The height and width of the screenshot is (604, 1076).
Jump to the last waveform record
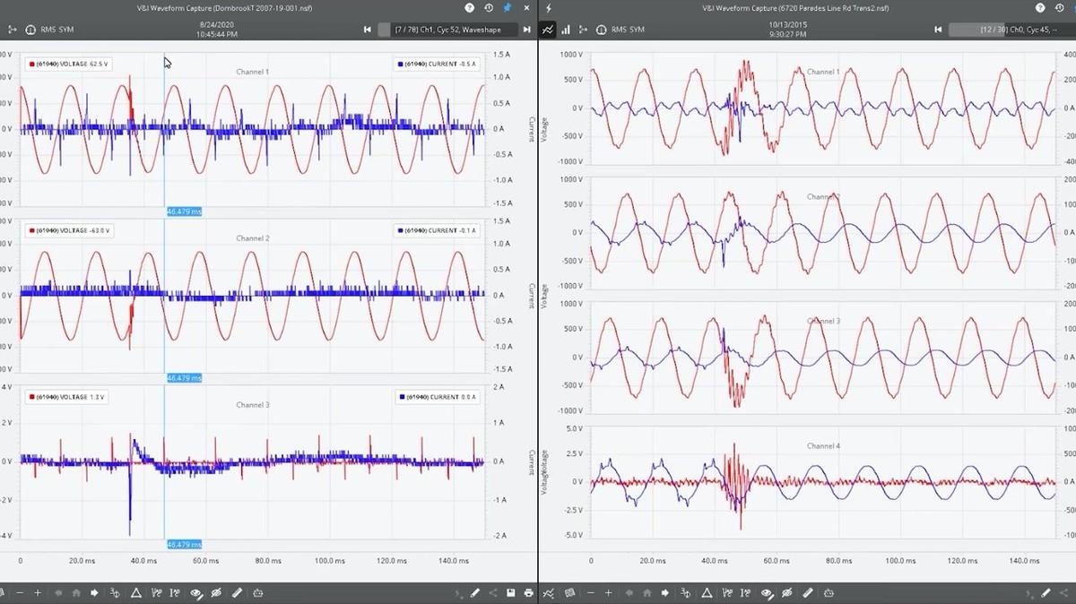[526, 29]
